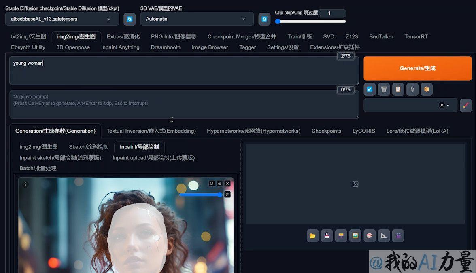Switch to the SVD tab

point(329,37)
